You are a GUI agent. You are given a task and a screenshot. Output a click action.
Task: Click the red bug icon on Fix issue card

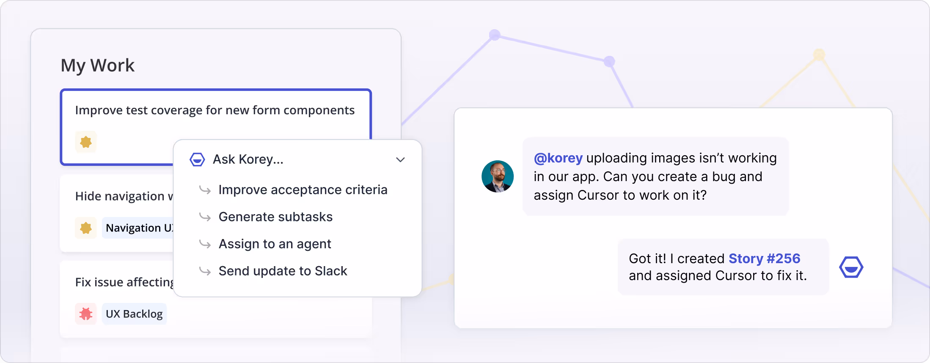[x=86, y=314]
